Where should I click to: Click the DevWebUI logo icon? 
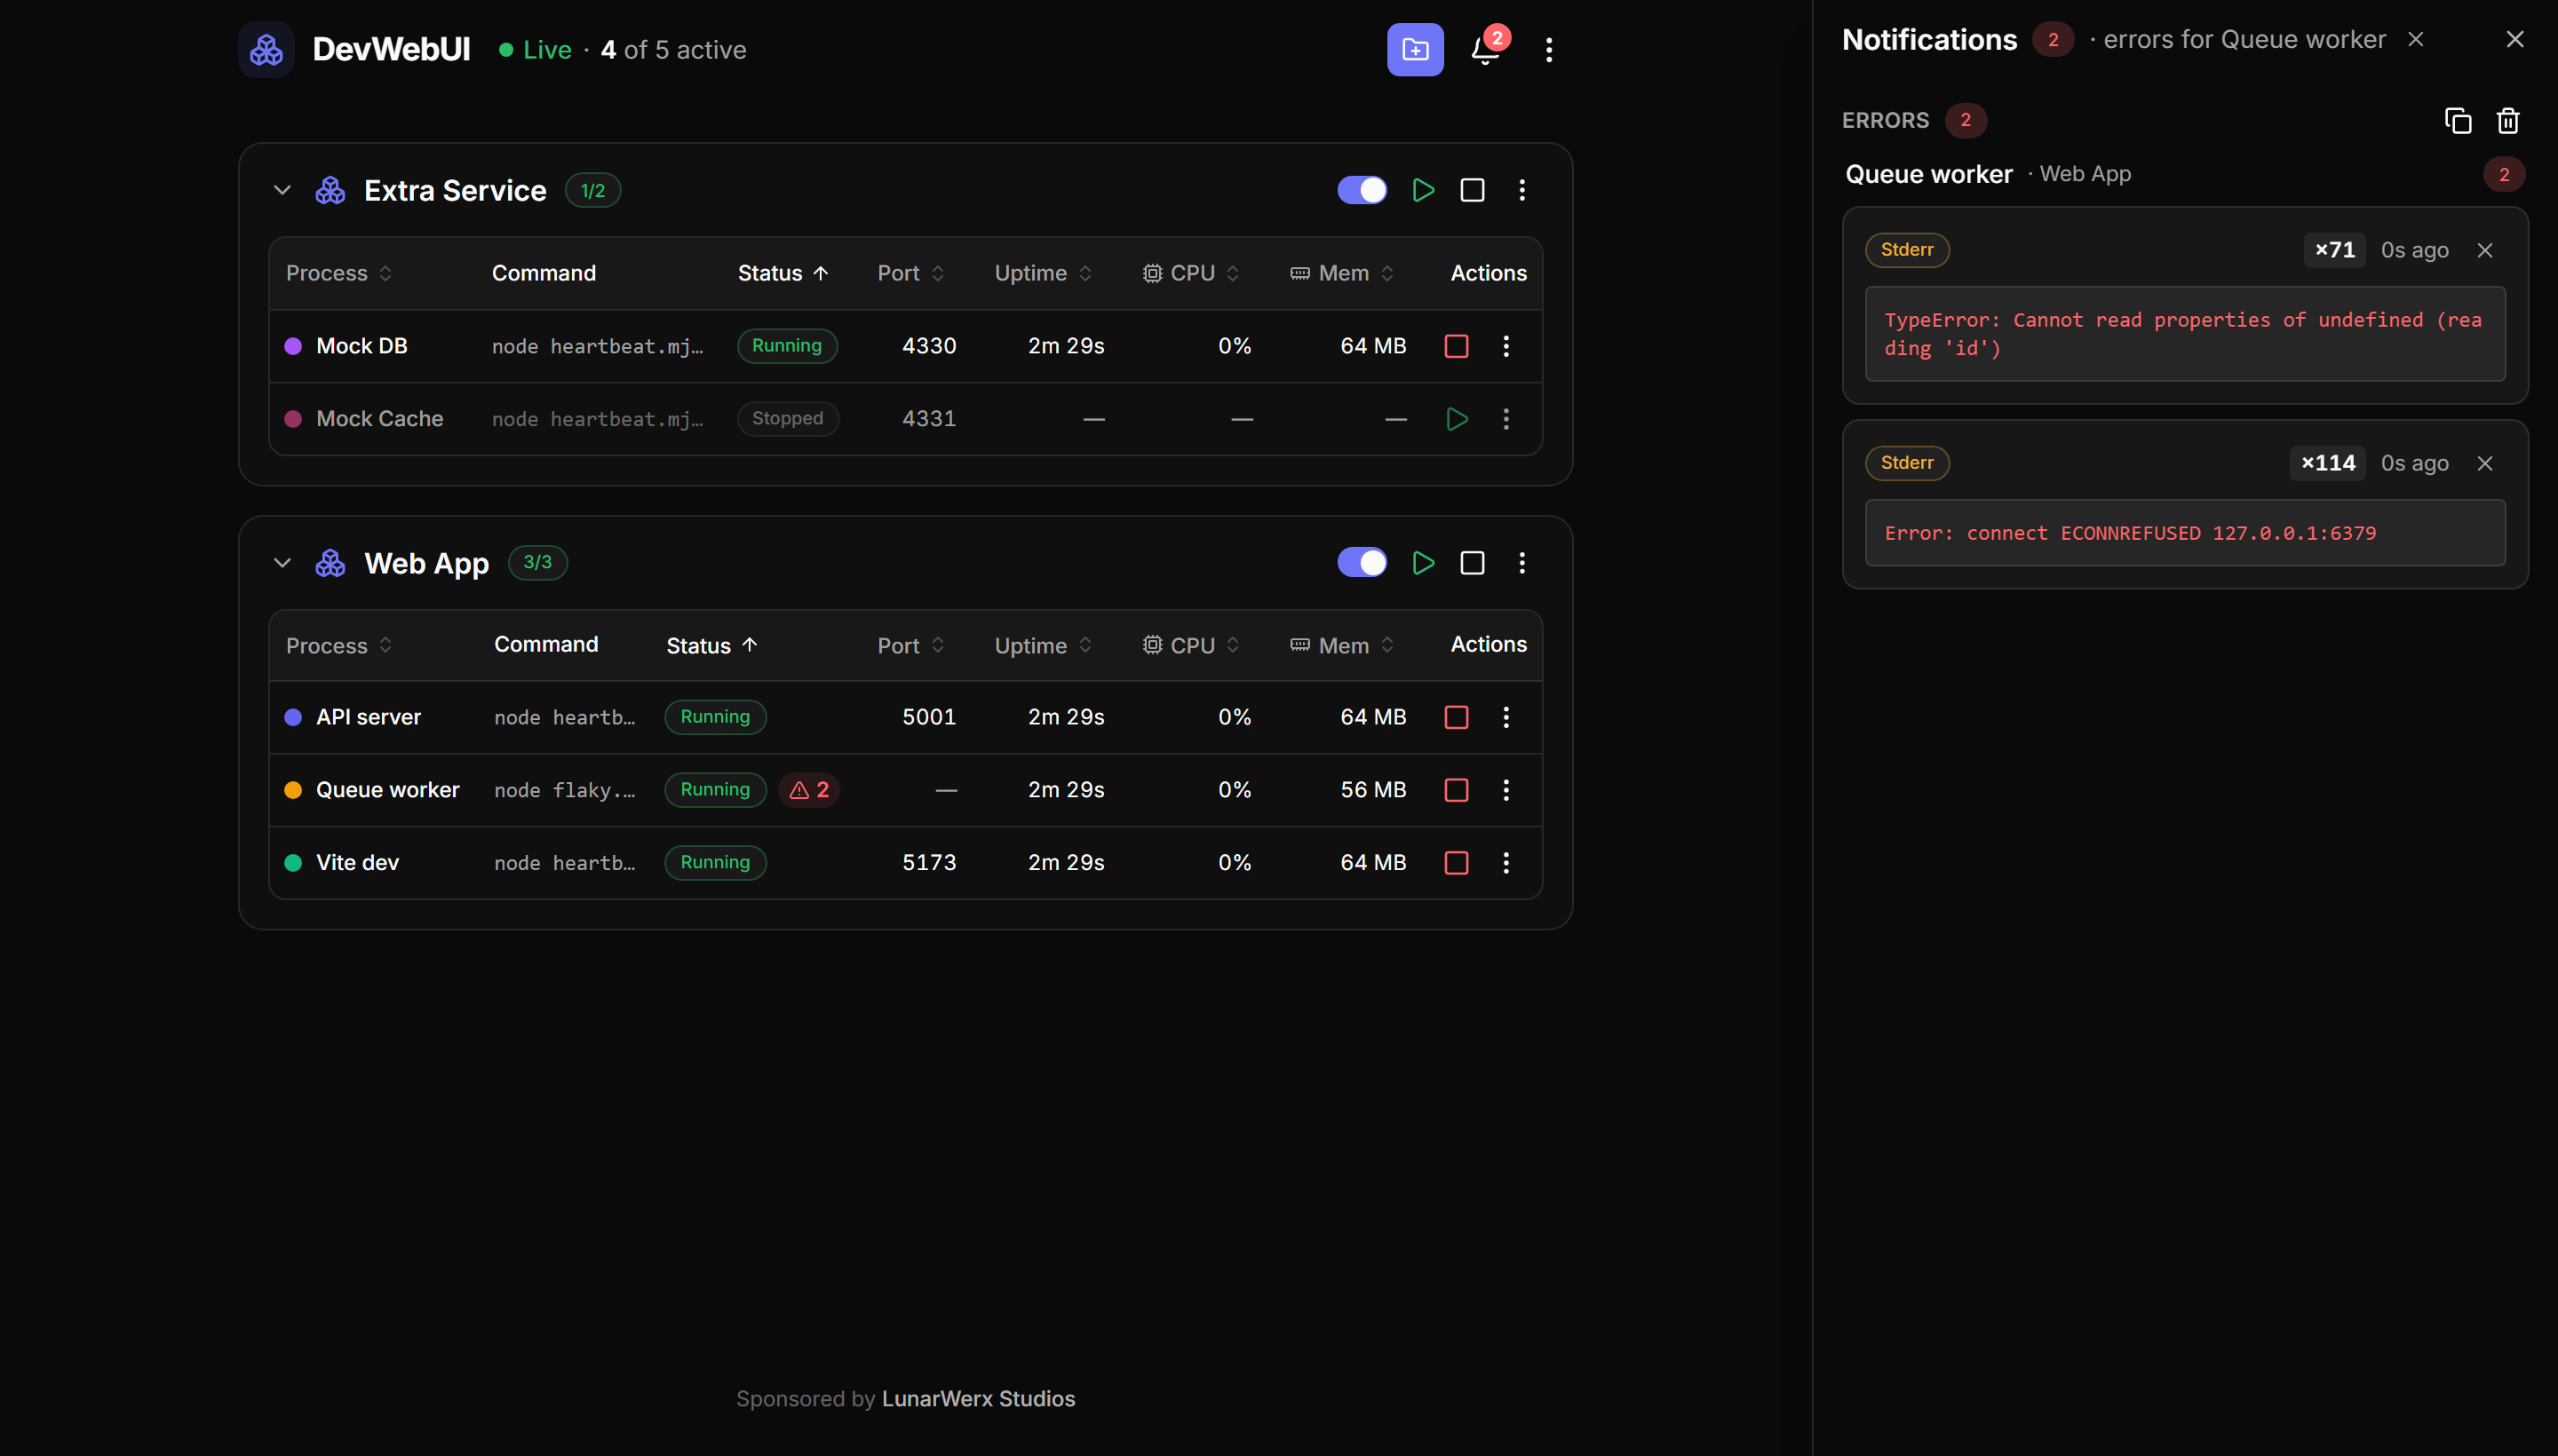(266, 49)
